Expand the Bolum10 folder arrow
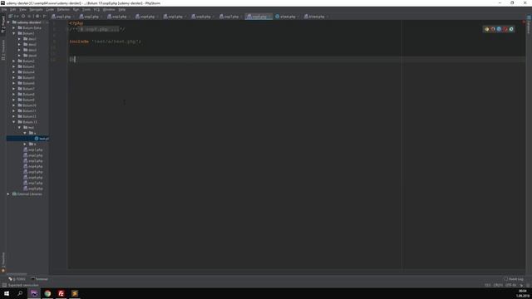Screen dimensions: 532x299 [14, 105]
